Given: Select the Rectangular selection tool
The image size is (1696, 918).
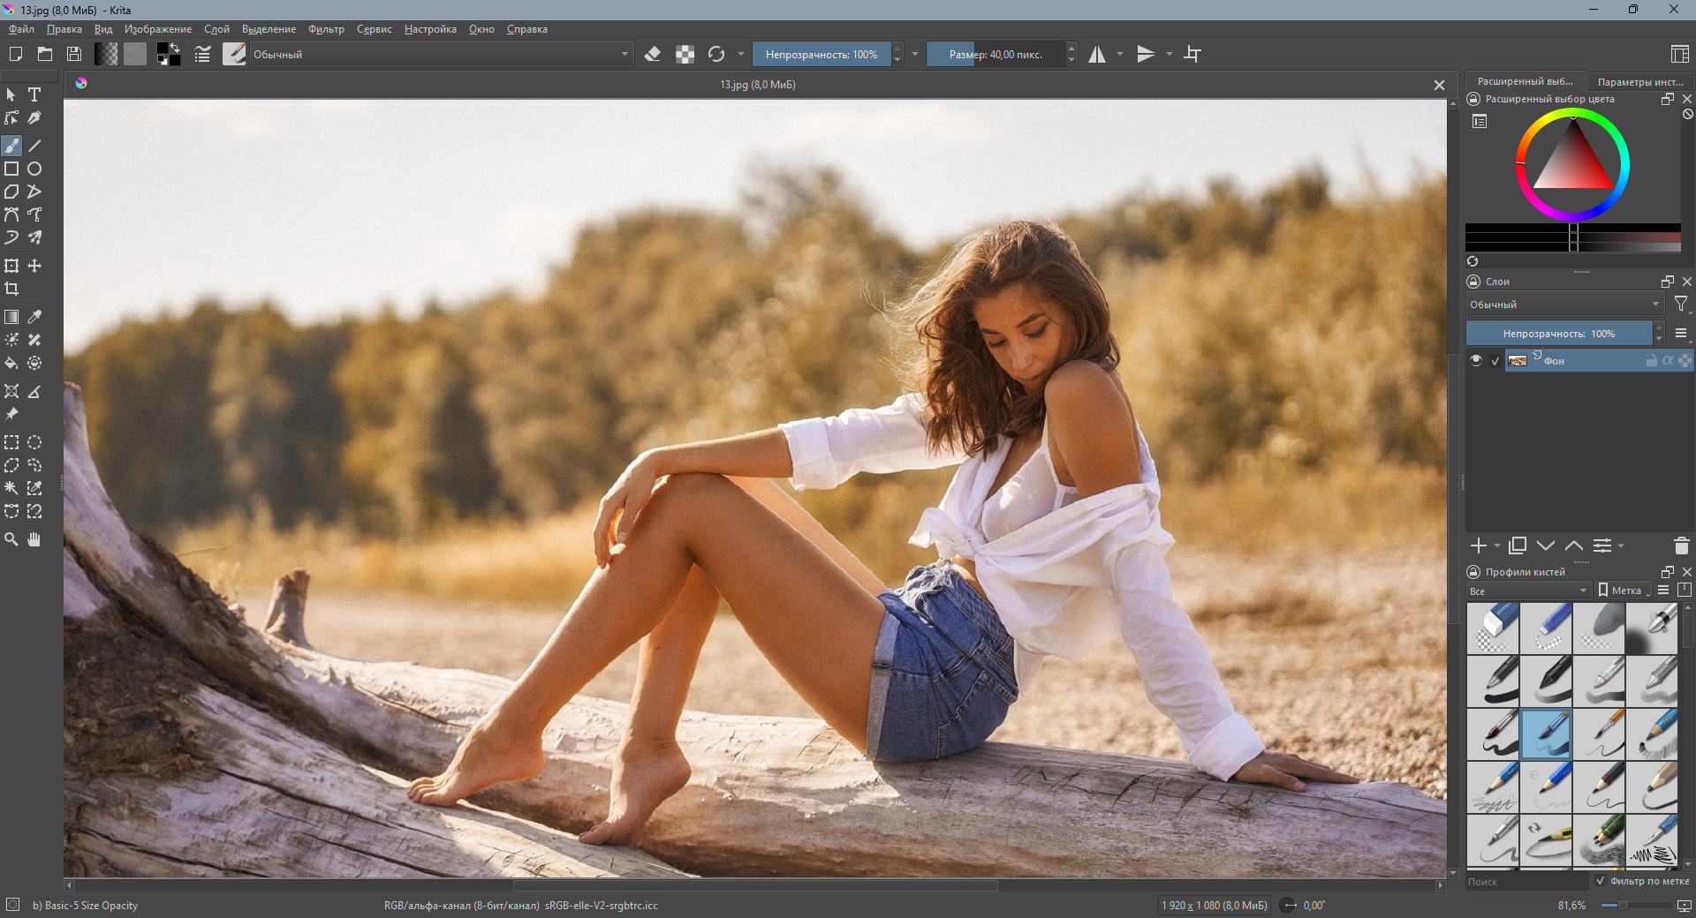Looking at the screenshot, I should (11, 442).
